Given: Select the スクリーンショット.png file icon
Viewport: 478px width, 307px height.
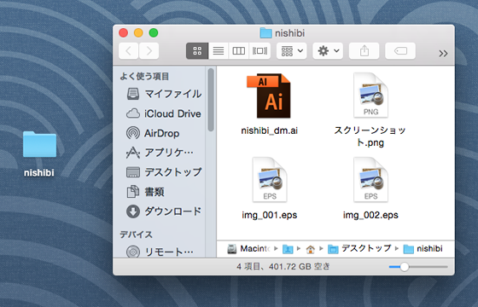Looking at the screenshot, I should (x=370, y=96).
